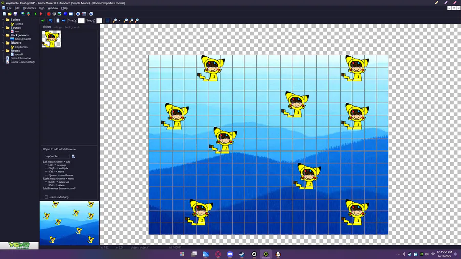Open the object selection menu button
The height and width of the screenshot is (259, 461).
(73, 156)
